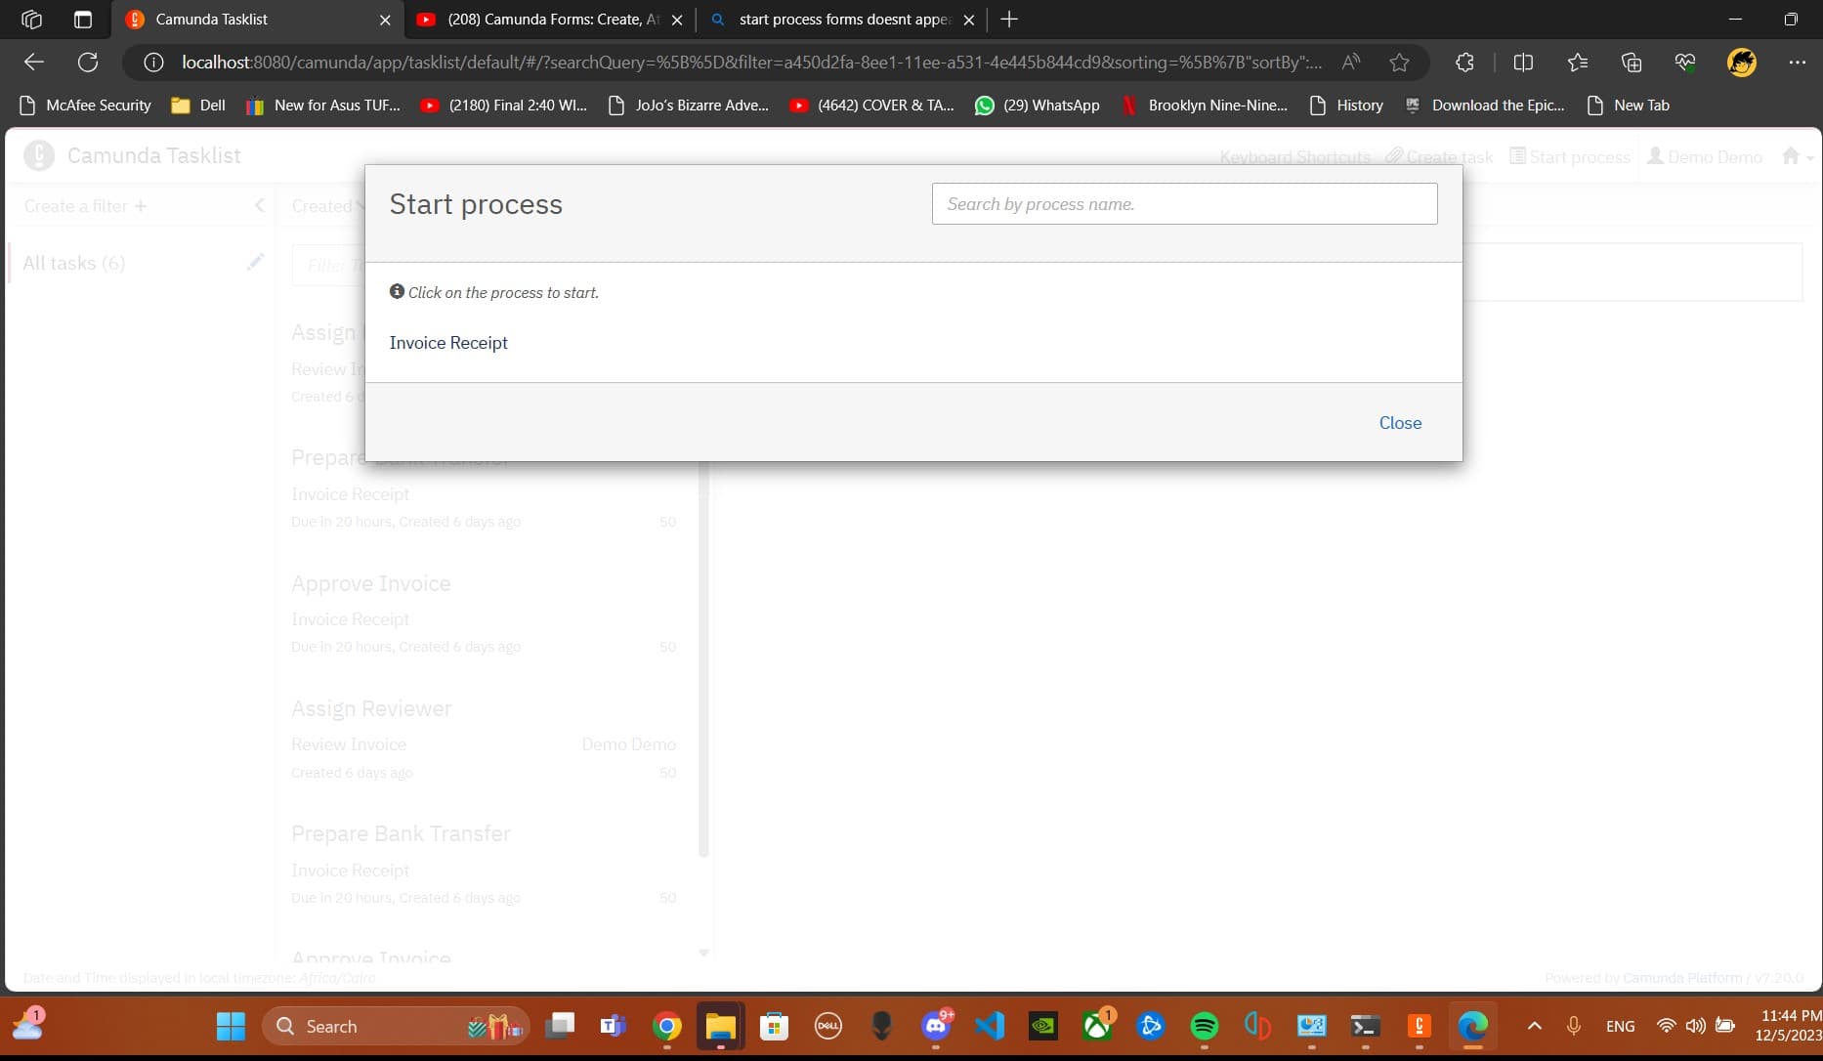The height and width of the screenshot is (1061, 1823).
Task: Open the Dell bookmarks folder
Action: click(x=198, y=106)
